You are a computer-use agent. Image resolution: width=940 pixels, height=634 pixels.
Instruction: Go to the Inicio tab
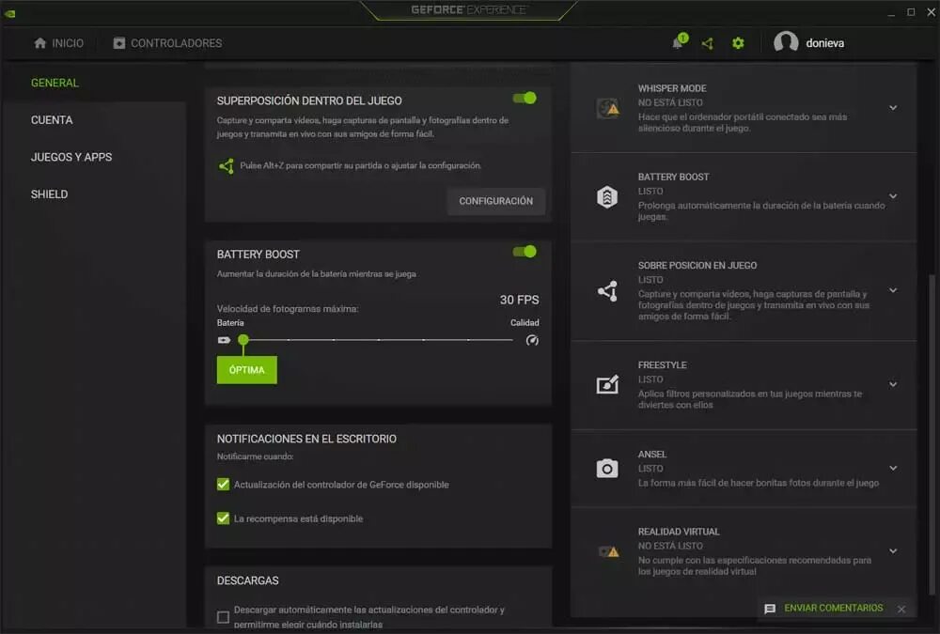pyautogui.click(x=58, y=43)
